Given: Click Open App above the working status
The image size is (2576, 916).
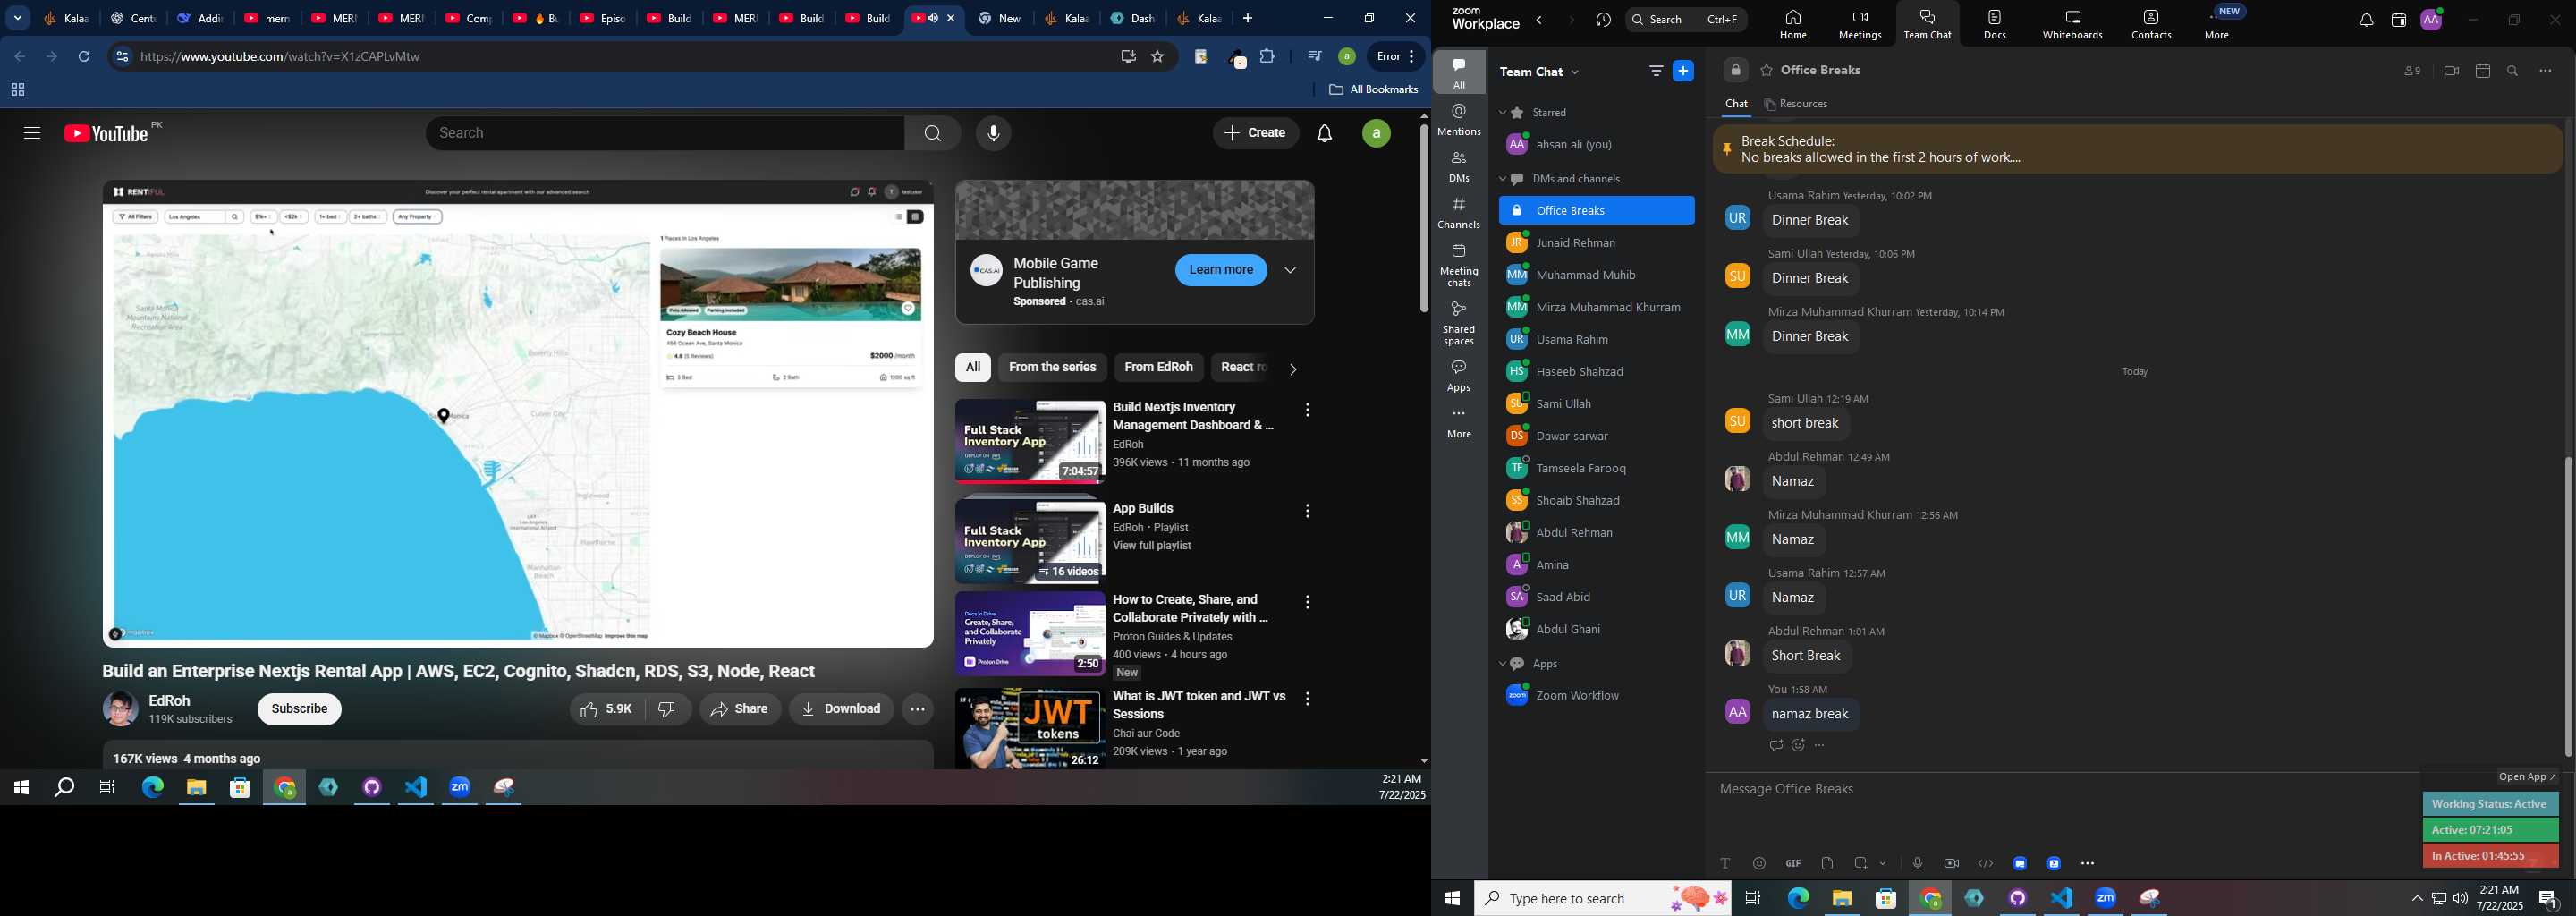Looking at the screenshot, I should pos(2527,777).
